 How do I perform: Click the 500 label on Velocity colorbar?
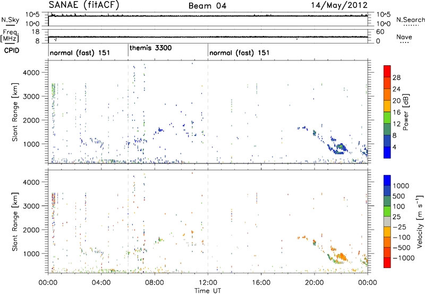(398, 196)
